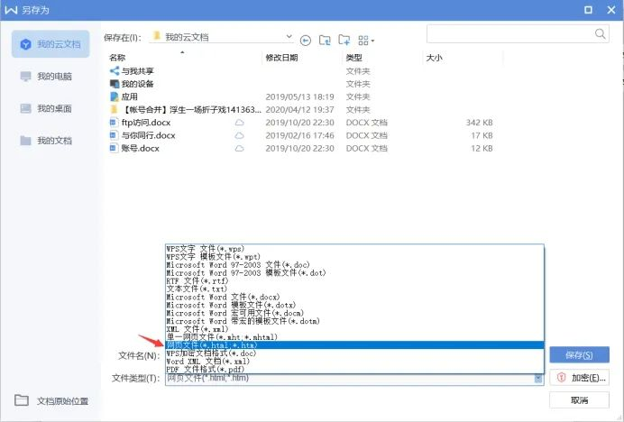Image resolution: width=624 pixels, height=422 pixels.
Task: Click the device icon of 我的设备
Action: coord(115,84)
